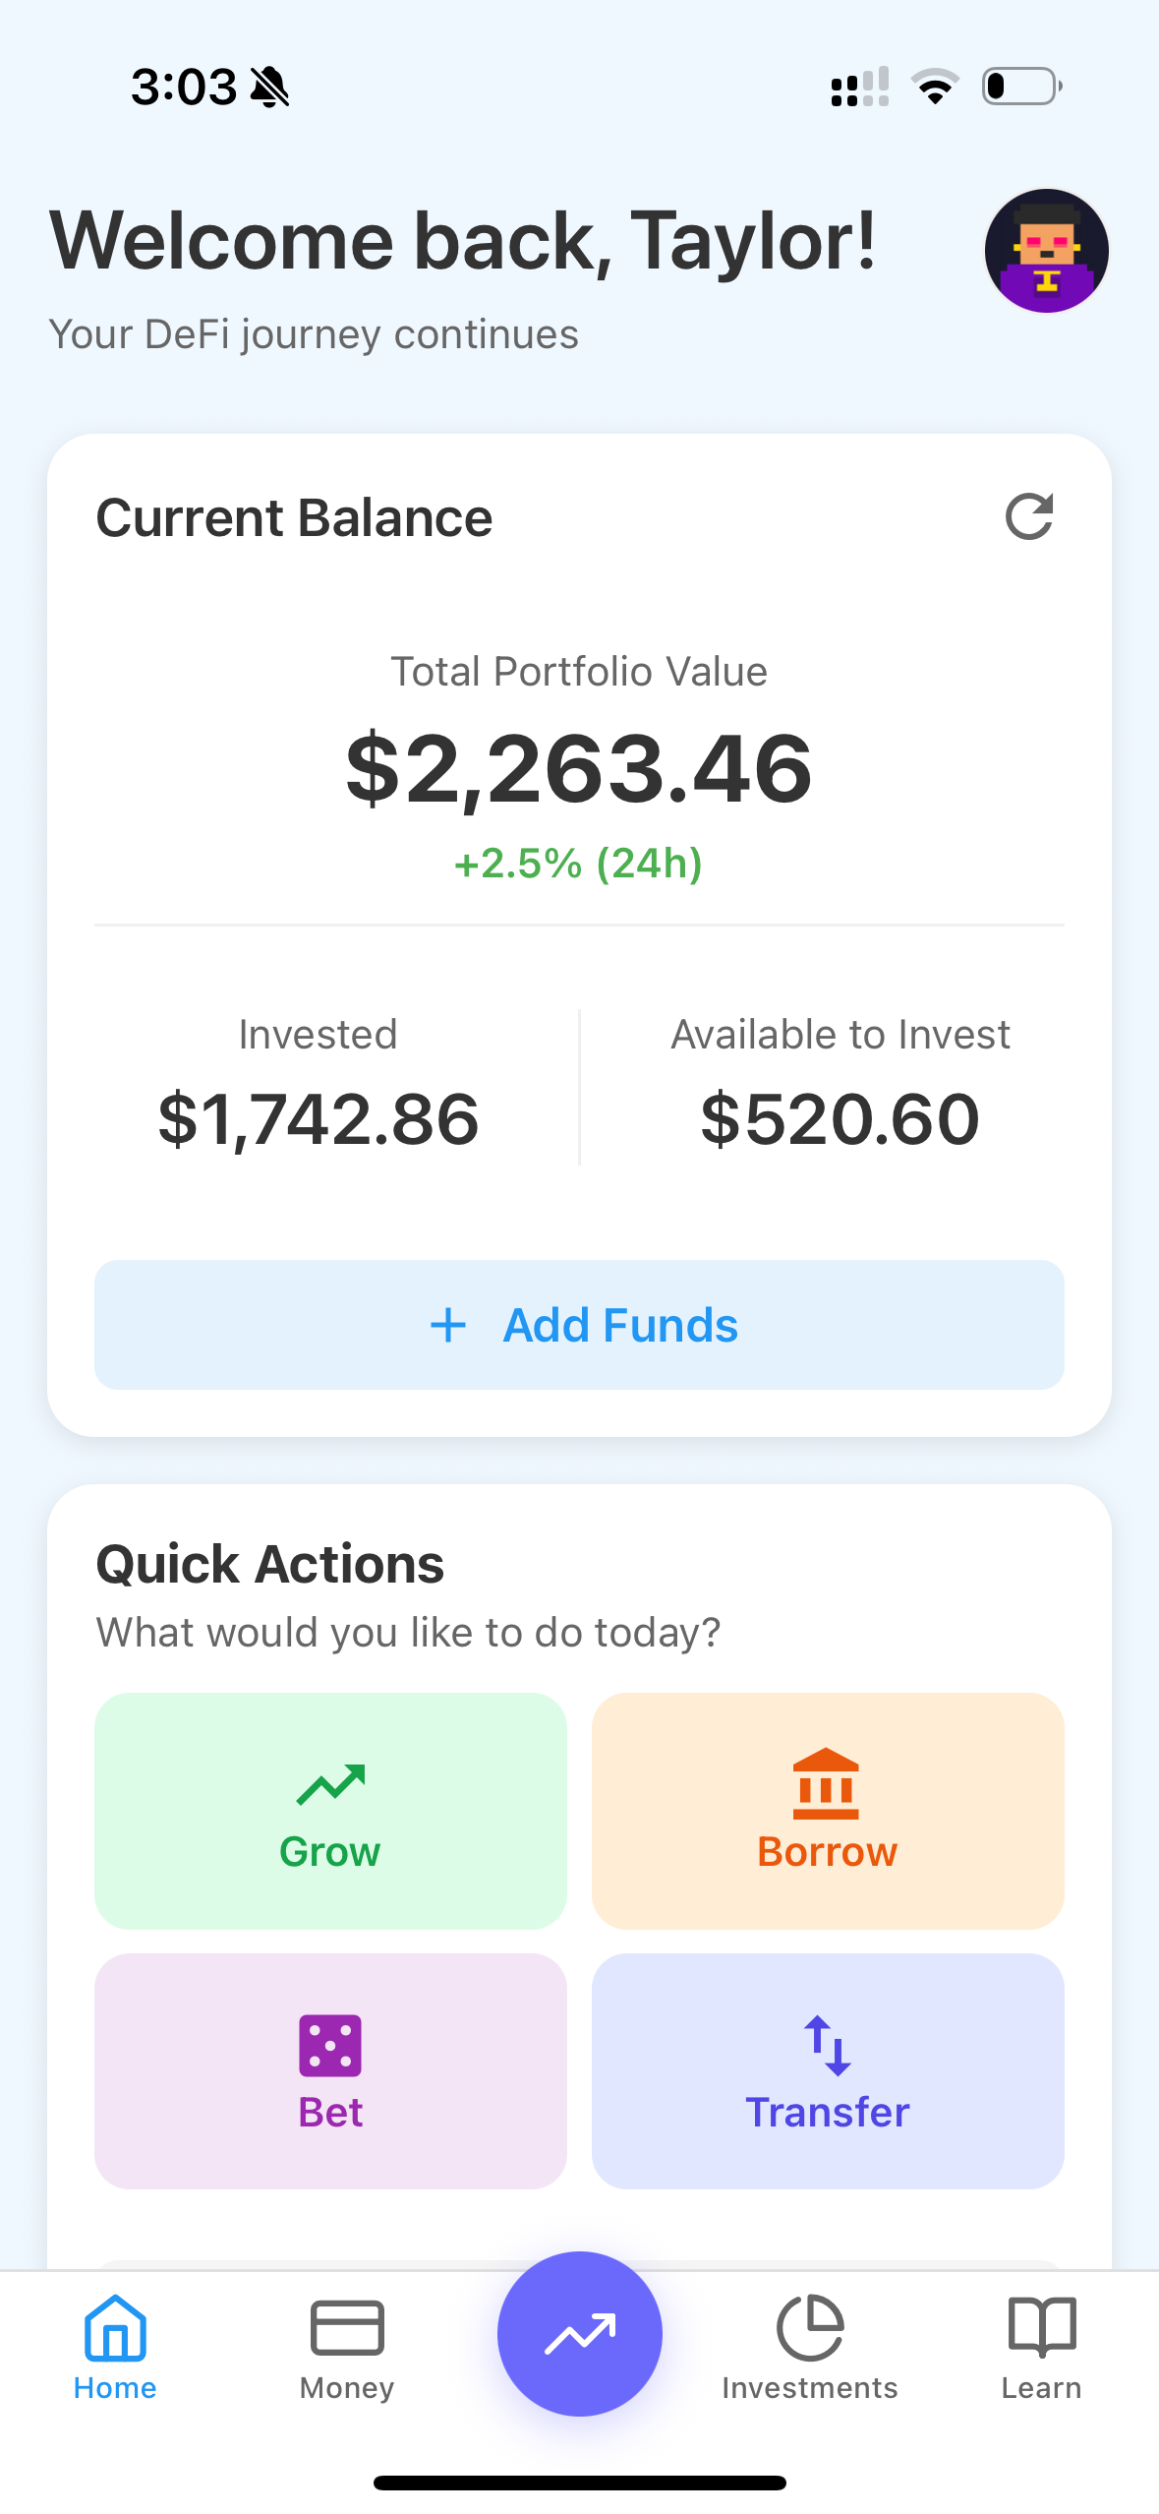Open the pixel-art profile avatar

[1046, 251]
